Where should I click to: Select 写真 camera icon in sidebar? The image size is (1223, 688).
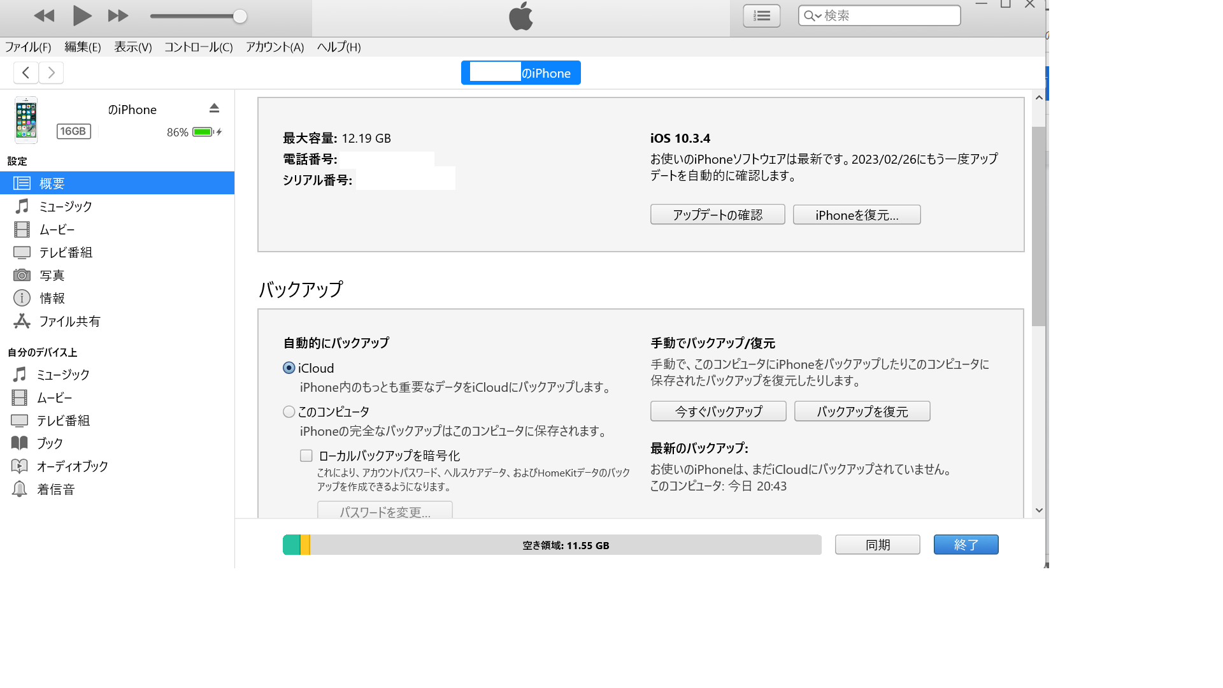[x=22, y=275]
